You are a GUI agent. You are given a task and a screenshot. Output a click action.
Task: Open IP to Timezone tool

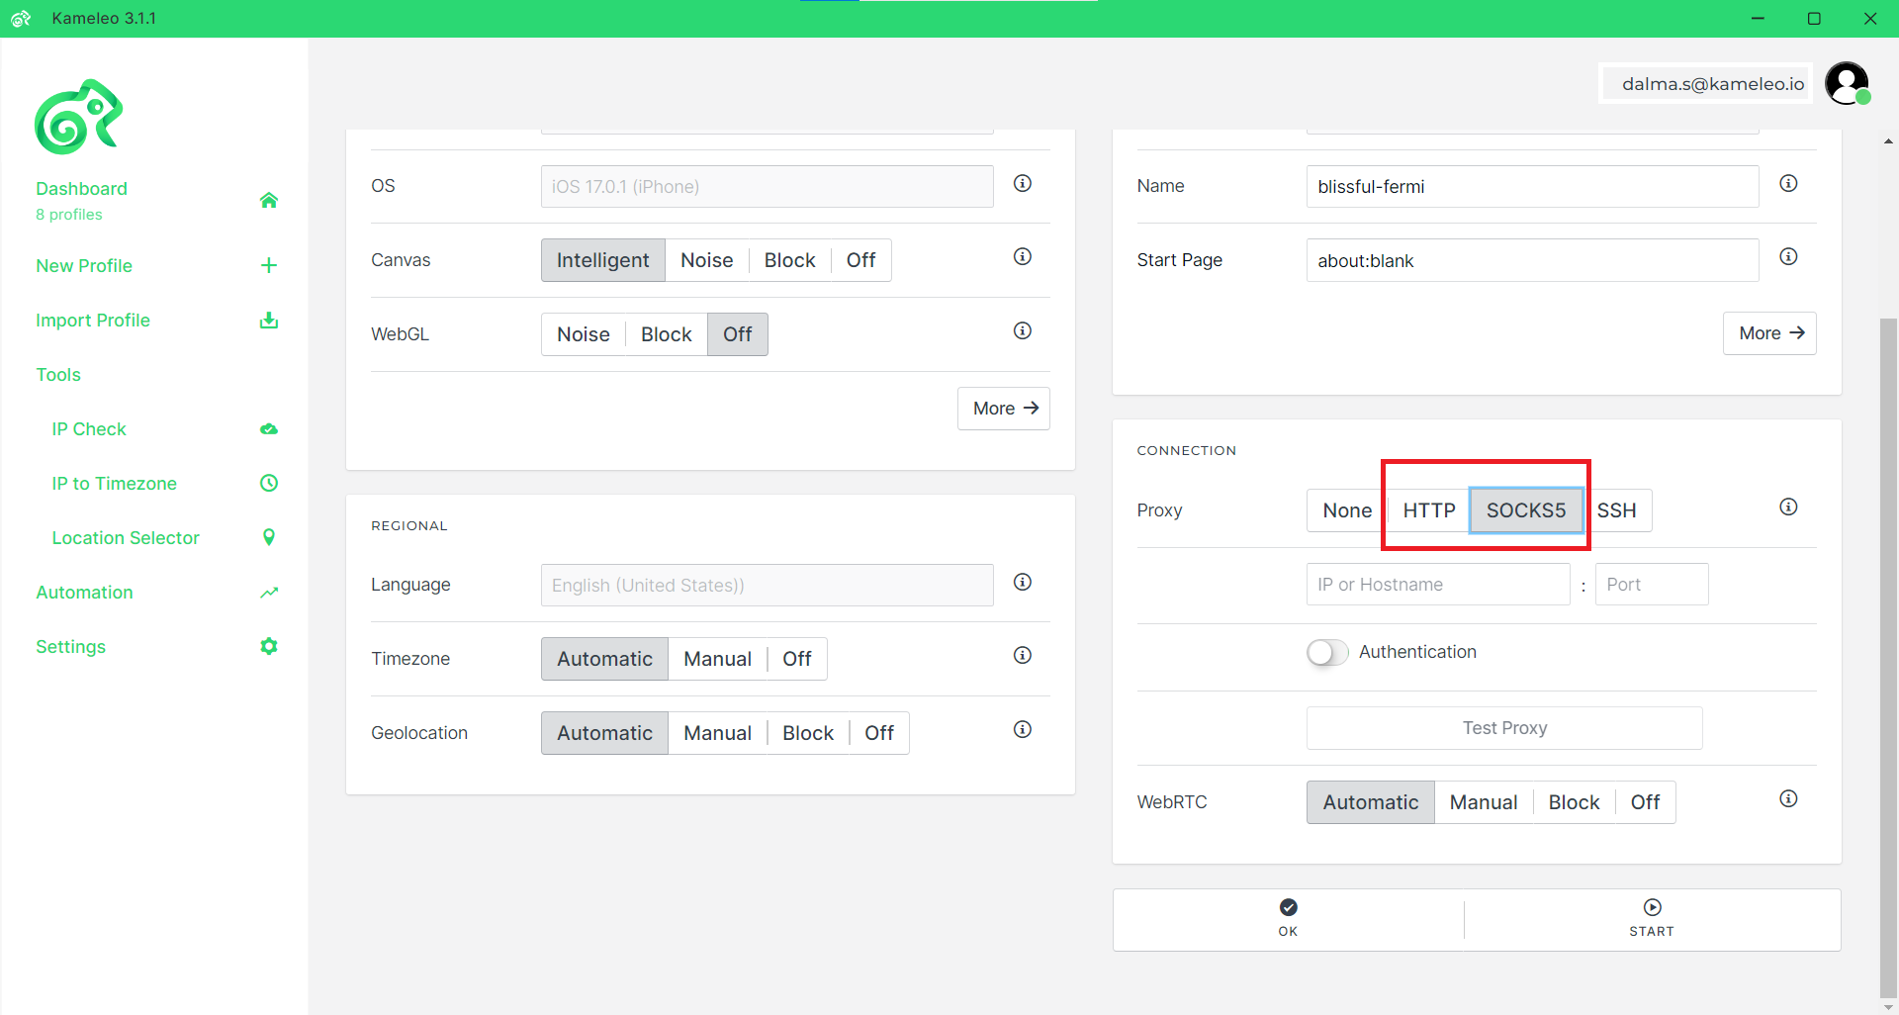114,483
